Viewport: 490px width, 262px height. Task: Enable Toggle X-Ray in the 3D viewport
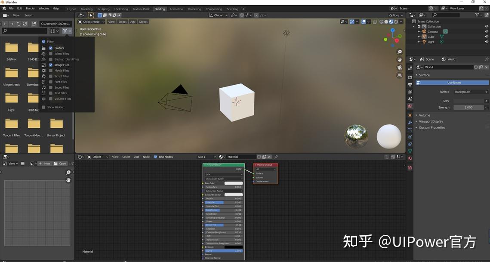click(375, 22)
